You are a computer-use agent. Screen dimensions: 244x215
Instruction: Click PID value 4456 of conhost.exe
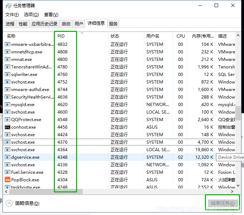pyautogui.click(x=62, y=127)
